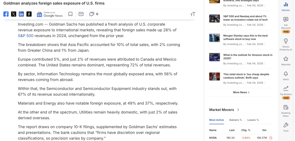Save article with bookmark icon
This screenshot has height=141, width=295.
point(71,14)
